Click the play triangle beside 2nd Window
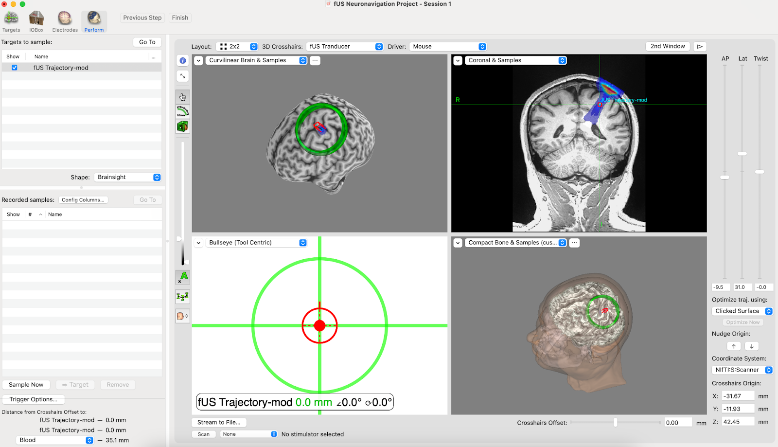 point(700,47)
